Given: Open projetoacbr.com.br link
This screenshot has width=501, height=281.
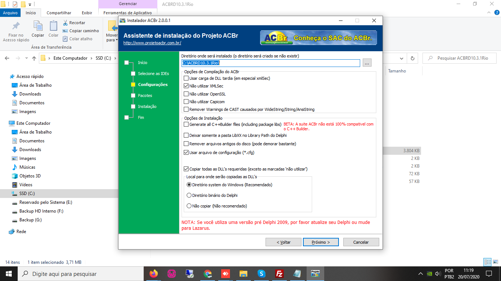Looking at the screenshot, I should click(152, 43).
